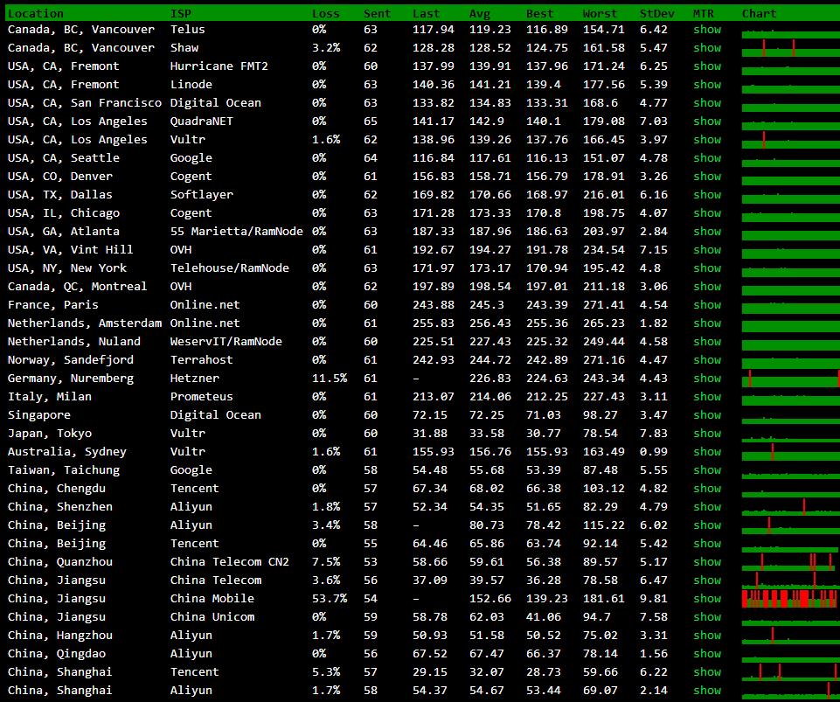Show MTR for Sydney Vultr

point(707,452)
